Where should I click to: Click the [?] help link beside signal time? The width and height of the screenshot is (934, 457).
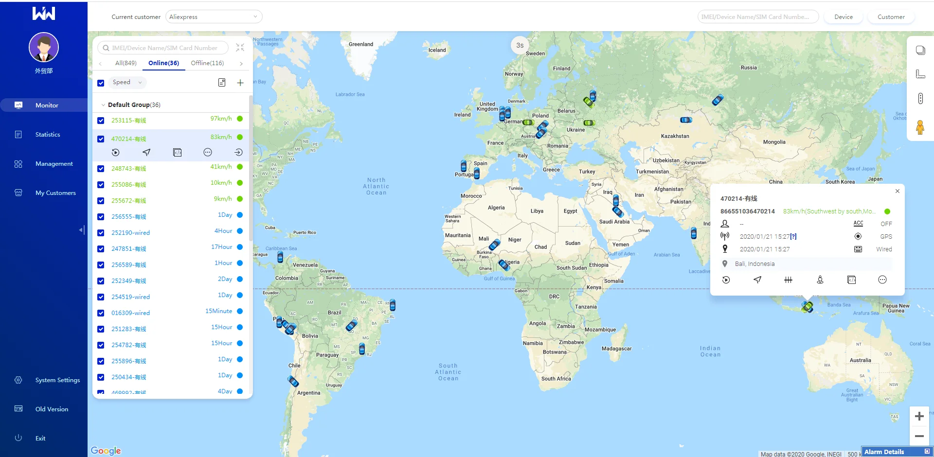point(793,237)
